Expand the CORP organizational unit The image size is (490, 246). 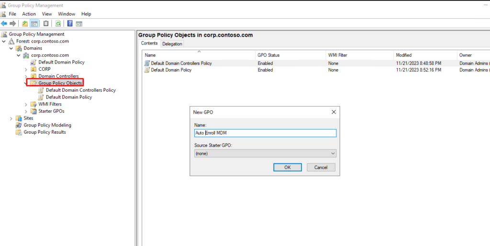click(x=26, y=69)
